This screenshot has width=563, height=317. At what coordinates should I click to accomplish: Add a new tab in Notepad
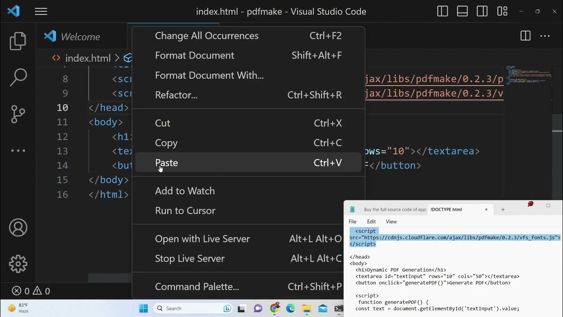(x=503, y=210)
